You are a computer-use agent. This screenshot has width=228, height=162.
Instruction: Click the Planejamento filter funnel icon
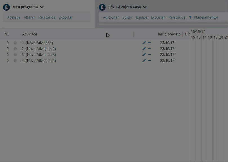tap(190, 17)
